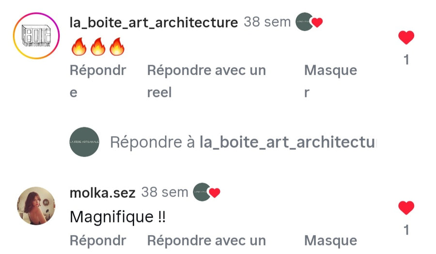The width and height of the screenshot is (436, 254).
Task: Focus the Répondre à la_boite_art_architecture reply field
Action: pos(242,143)
